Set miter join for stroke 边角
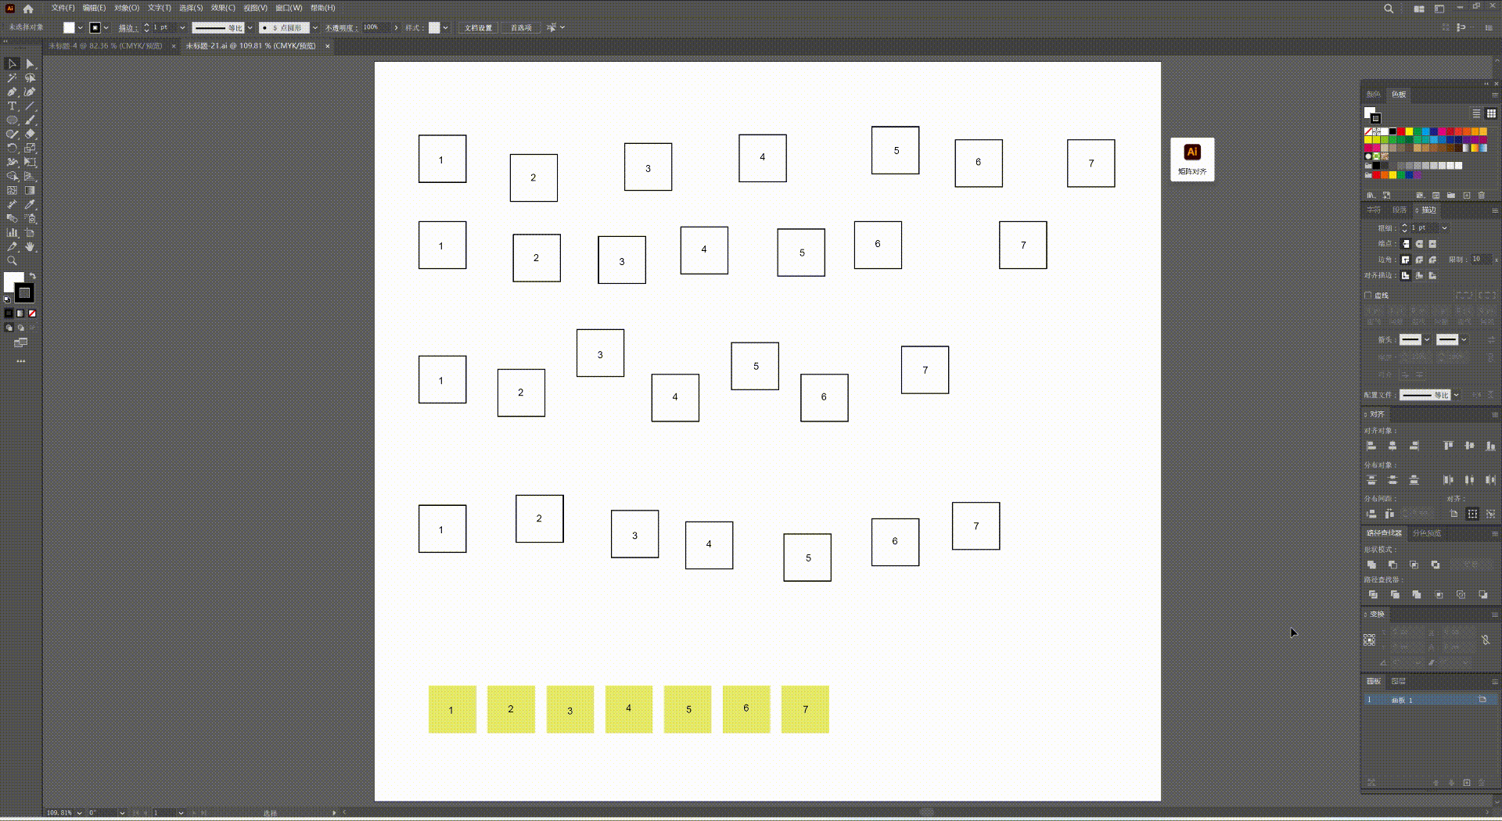This screenshot has width=1502, height=821. pos(1406,260)
